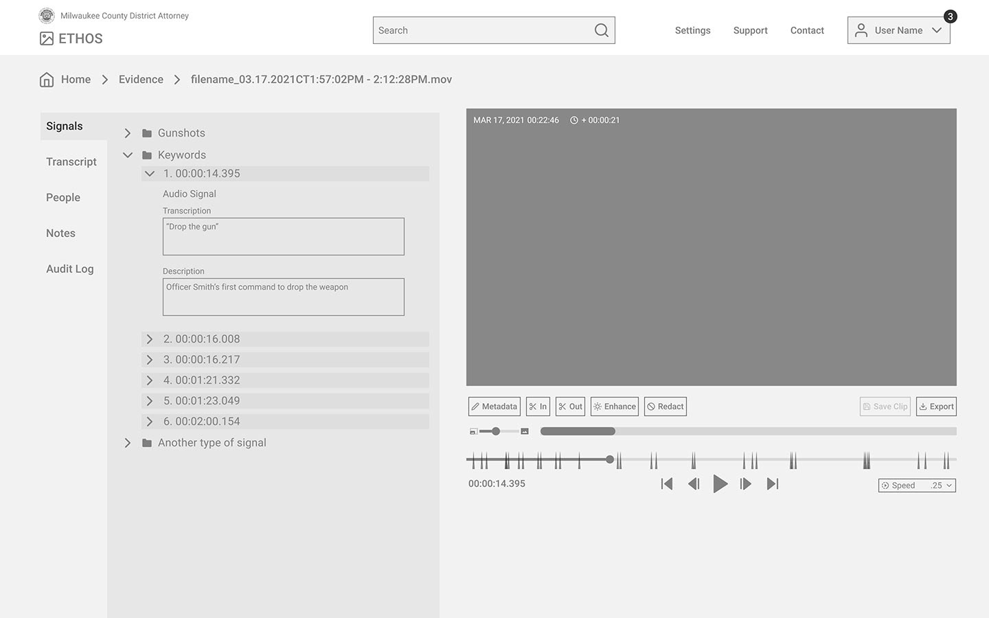Click the video preview area
989x618 pixels.
[712, 247]
